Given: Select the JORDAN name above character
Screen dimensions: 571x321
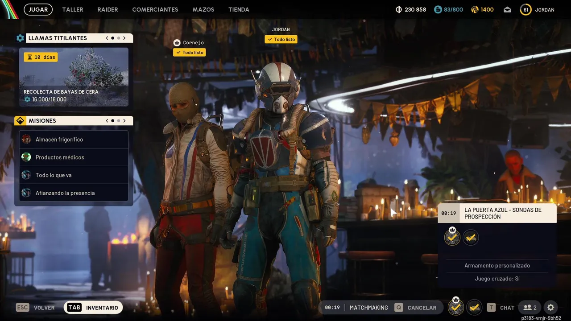Looking at the screenshot, I should tap(281, 30).
